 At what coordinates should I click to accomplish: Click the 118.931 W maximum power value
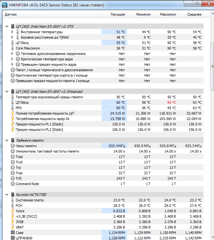coord(168,113)
